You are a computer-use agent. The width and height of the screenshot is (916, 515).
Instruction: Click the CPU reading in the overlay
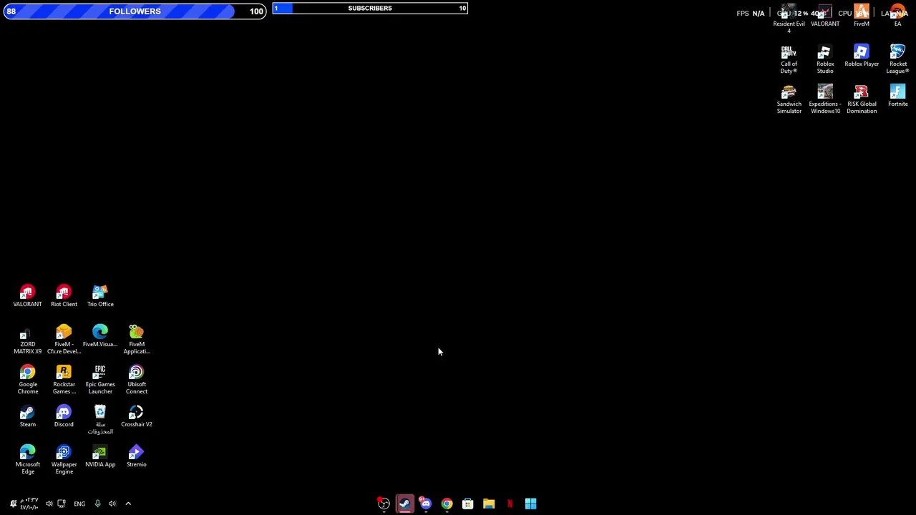click(854, 13)
